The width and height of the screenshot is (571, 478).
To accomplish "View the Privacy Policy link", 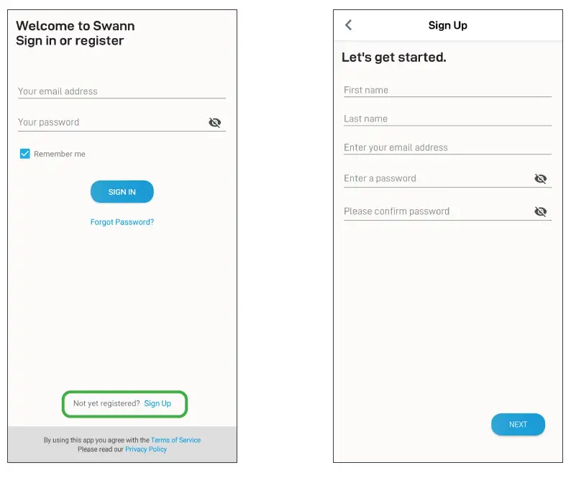I will 146,449.
